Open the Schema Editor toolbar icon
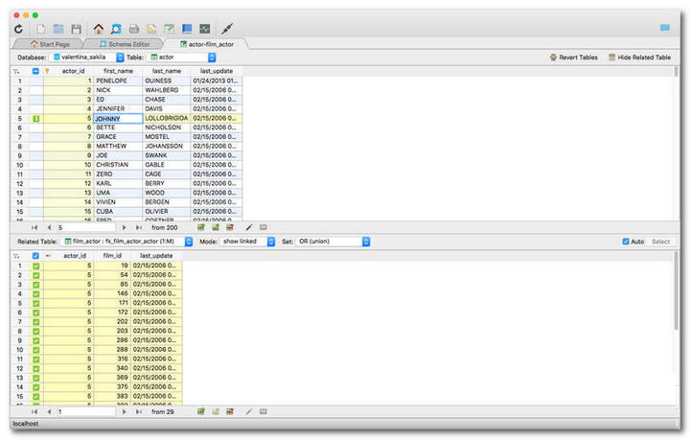The width and height of the screenshot is (691, 440). [116, 29]
